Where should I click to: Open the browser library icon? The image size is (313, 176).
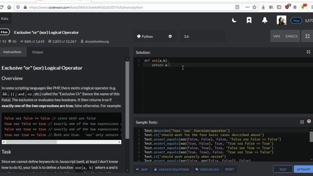coord(271,7)
